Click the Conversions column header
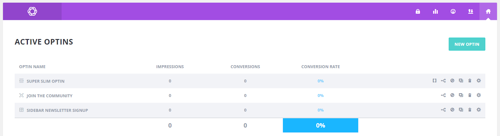Image resolution: width=500 pixels, height=136 pixels. (x=245, y=67)
